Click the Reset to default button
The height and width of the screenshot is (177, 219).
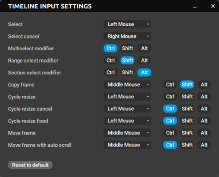30,165
